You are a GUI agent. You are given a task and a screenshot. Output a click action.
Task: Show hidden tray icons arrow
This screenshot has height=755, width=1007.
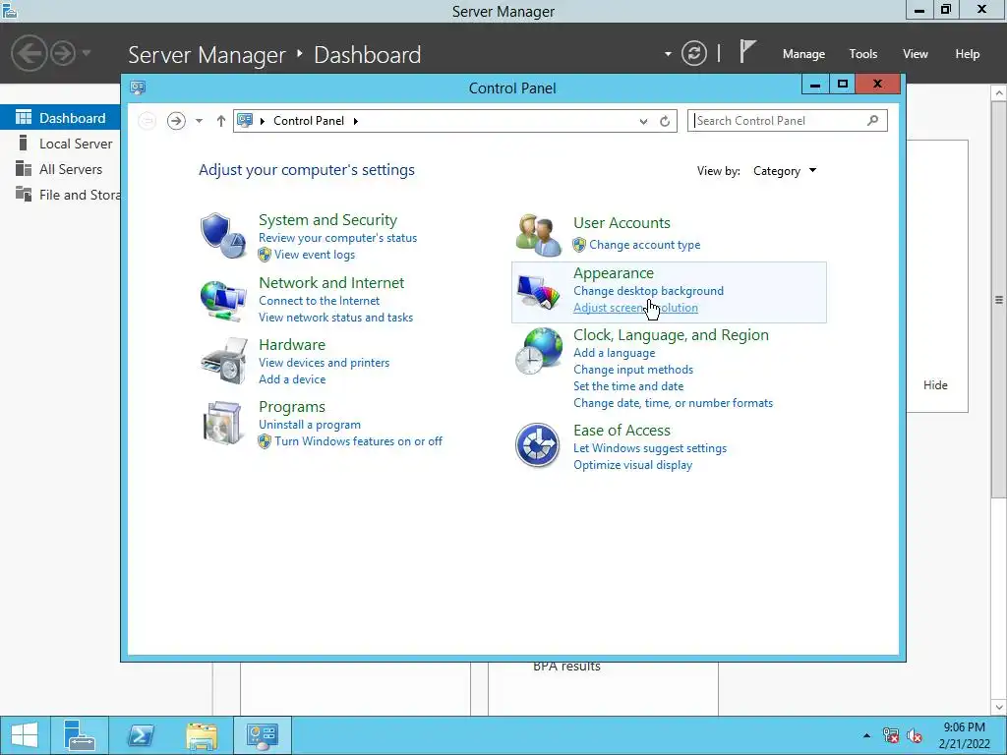pyautogui.click(x=867, y=735)
